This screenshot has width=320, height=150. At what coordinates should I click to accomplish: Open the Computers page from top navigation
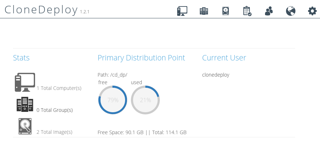182,11
